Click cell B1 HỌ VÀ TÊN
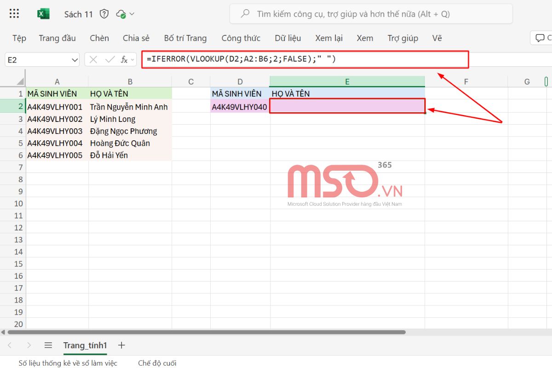The image size is (552, 368). point(130,93)
